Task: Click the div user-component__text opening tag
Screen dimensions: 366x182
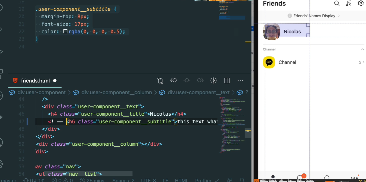Action: (x=93, y=107)
